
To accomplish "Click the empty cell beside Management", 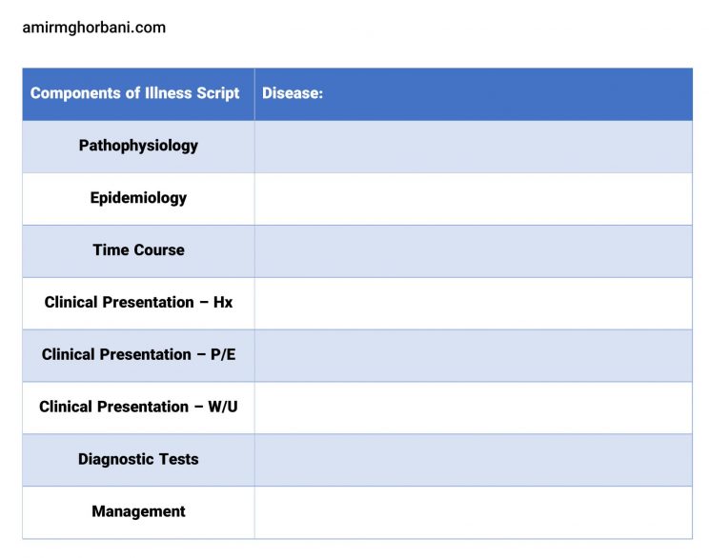I will pos(473,512).
